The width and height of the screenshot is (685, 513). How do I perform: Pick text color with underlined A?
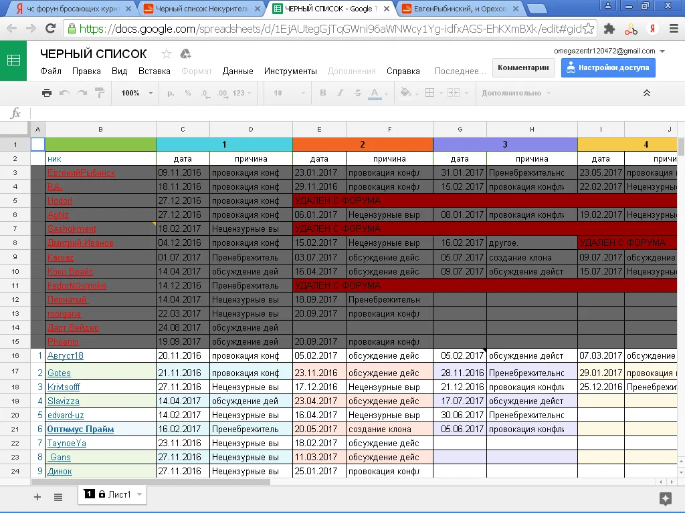click(x=375, y=93)
